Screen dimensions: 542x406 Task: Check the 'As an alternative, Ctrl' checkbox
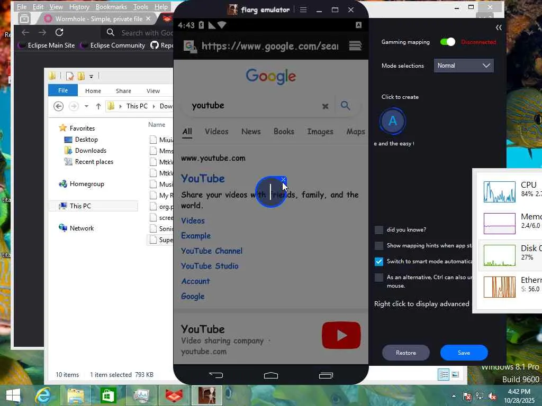tap(379, 277)
